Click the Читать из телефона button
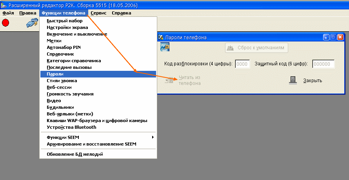Image resolution: width=349 pixels, height=180 pixels. click(x=183, y=80)
